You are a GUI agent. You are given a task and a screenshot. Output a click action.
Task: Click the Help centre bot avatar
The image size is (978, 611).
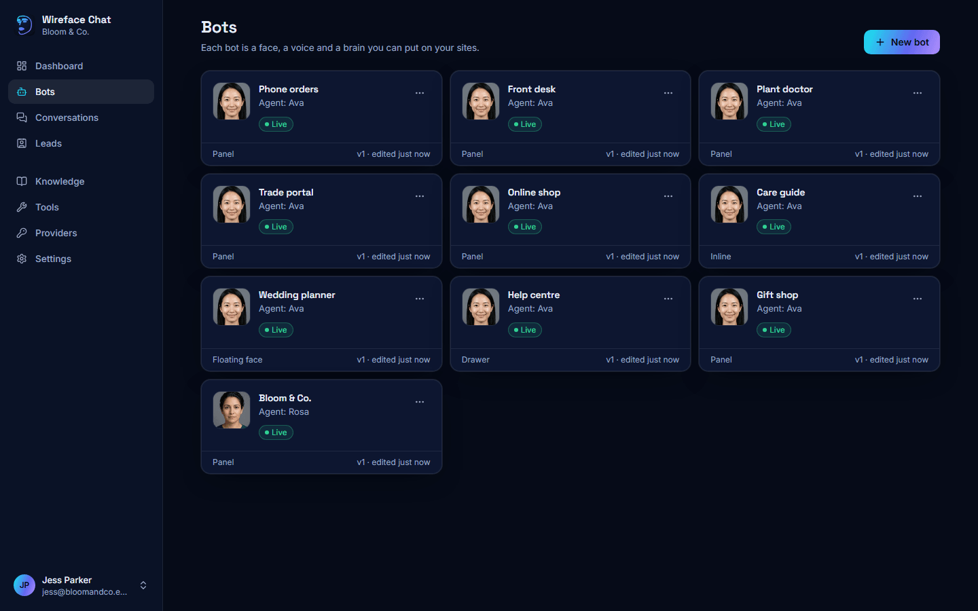point(481,307)
